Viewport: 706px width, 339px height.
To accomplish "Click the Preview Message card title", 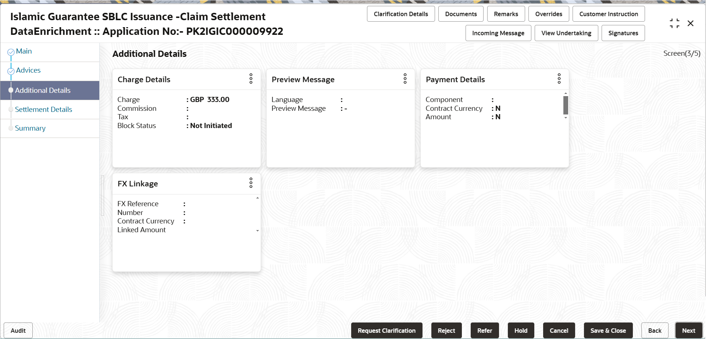I will [x=303, y=80].
